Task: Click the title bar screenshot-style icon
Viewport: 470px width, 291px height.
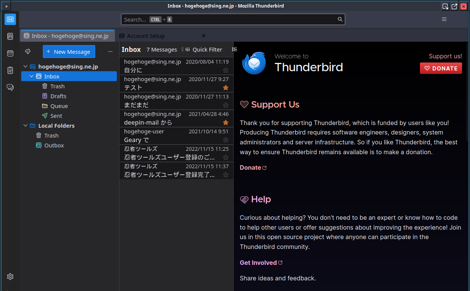Action: [x=445, y=6]
